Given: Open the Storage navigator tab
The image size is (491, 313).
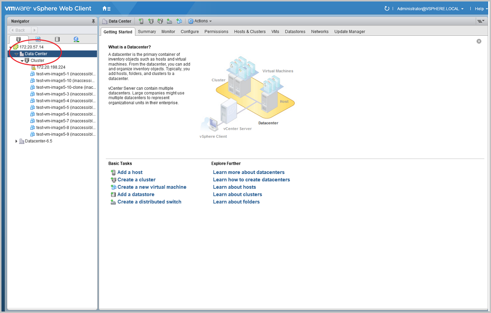Looking at the screenshot, I should coord(57,39).
